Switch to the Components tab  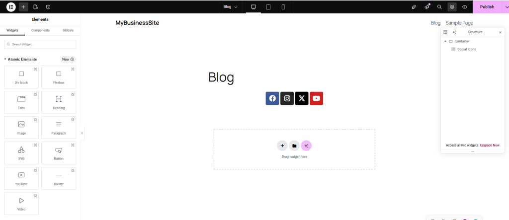pos(40,30)
